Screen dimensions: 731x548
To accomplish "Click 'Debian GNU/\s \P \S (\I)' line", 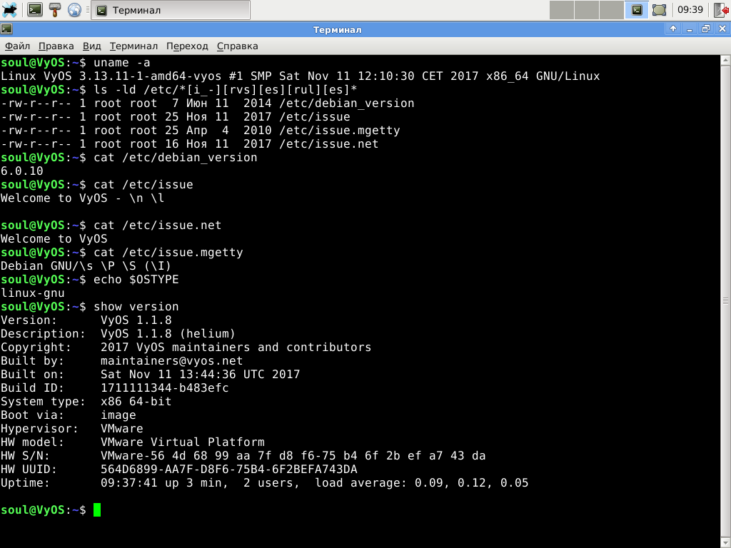I will pos(86,266).
